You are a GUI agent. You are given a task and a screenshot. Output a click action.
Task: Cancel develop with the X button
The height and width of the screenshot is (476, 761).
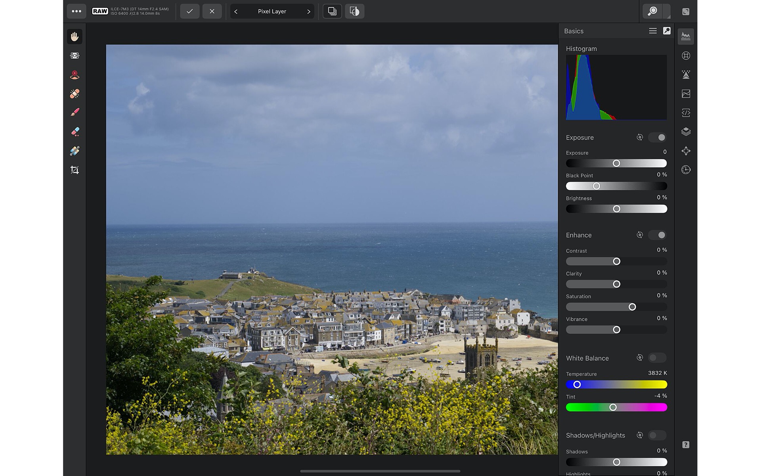pos(212,11)
